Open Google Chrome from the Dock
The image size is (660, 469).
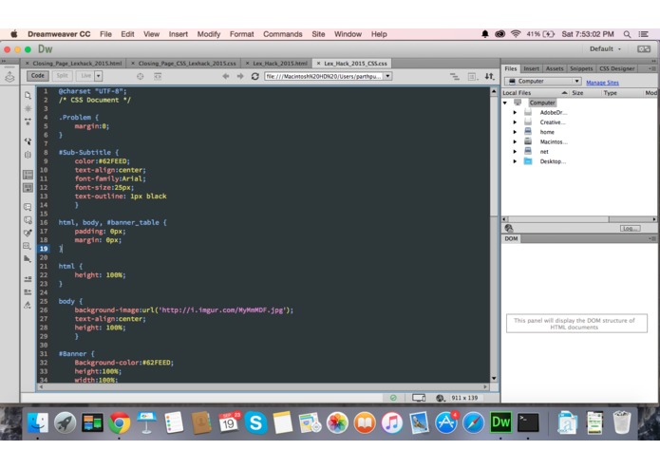[119, 422]
